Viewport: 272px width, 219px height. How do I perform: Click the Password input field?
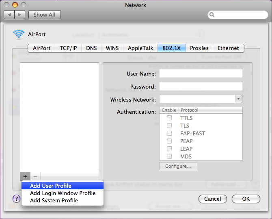coord(201,86)
